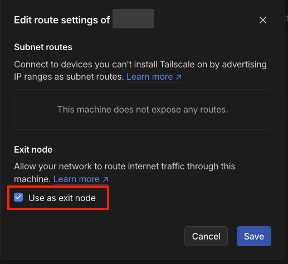Save the route settings
This screenshot has height=264, width=288.
[x=254, y=236]
